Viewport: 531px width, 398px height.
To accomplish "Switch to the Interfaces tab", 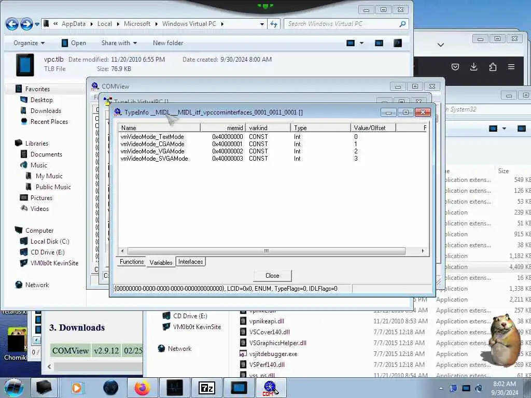I will tap(191, 262).
